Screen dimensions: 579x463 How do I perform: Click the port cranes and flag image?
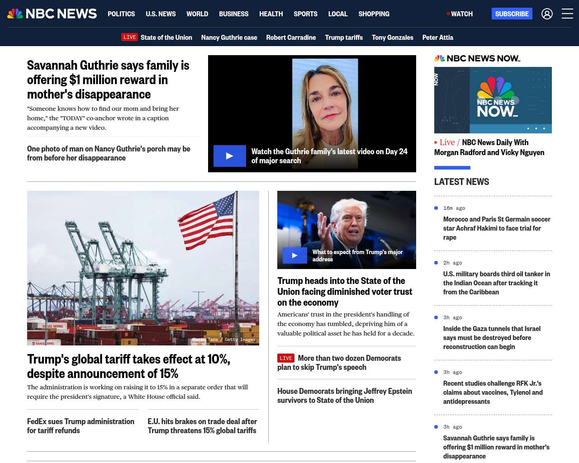point(143,268)
